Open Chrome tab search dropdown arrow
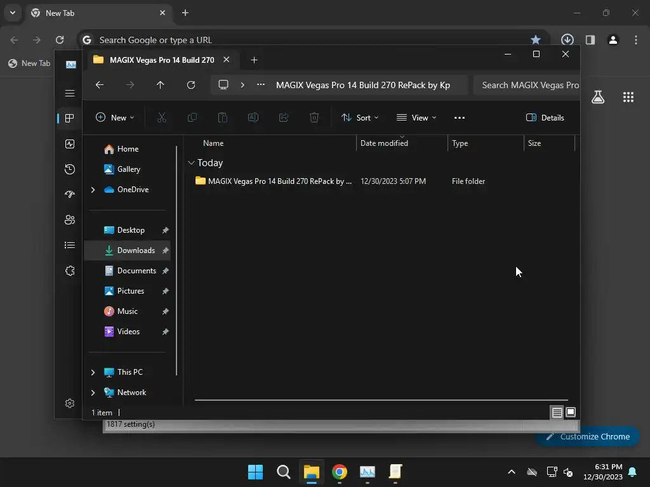 point(13,13)
